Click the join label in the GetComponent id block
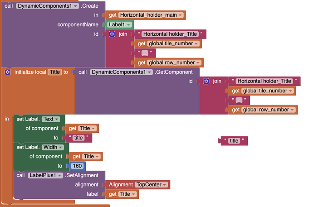313x207 pixels. point(217,81)
